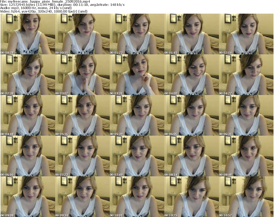Pick the thumbnail frame timestamped 00:06:31

pyautogui.click(x=246, y=115)
